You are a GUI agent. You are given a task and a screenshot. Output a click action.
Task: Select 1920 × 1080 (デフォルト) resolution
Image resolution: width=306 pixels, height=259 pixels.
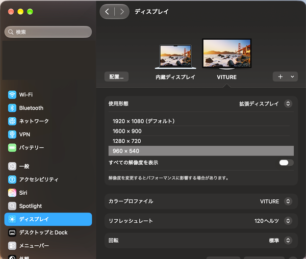201,121
